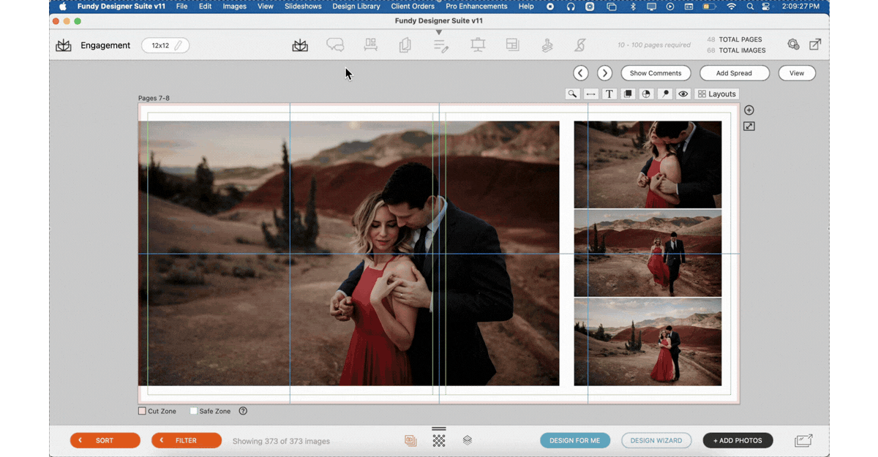Select the top right embracing couple photo
Image resolution: width=878 pixels, height=457 pixels.
tap(648, 165)
